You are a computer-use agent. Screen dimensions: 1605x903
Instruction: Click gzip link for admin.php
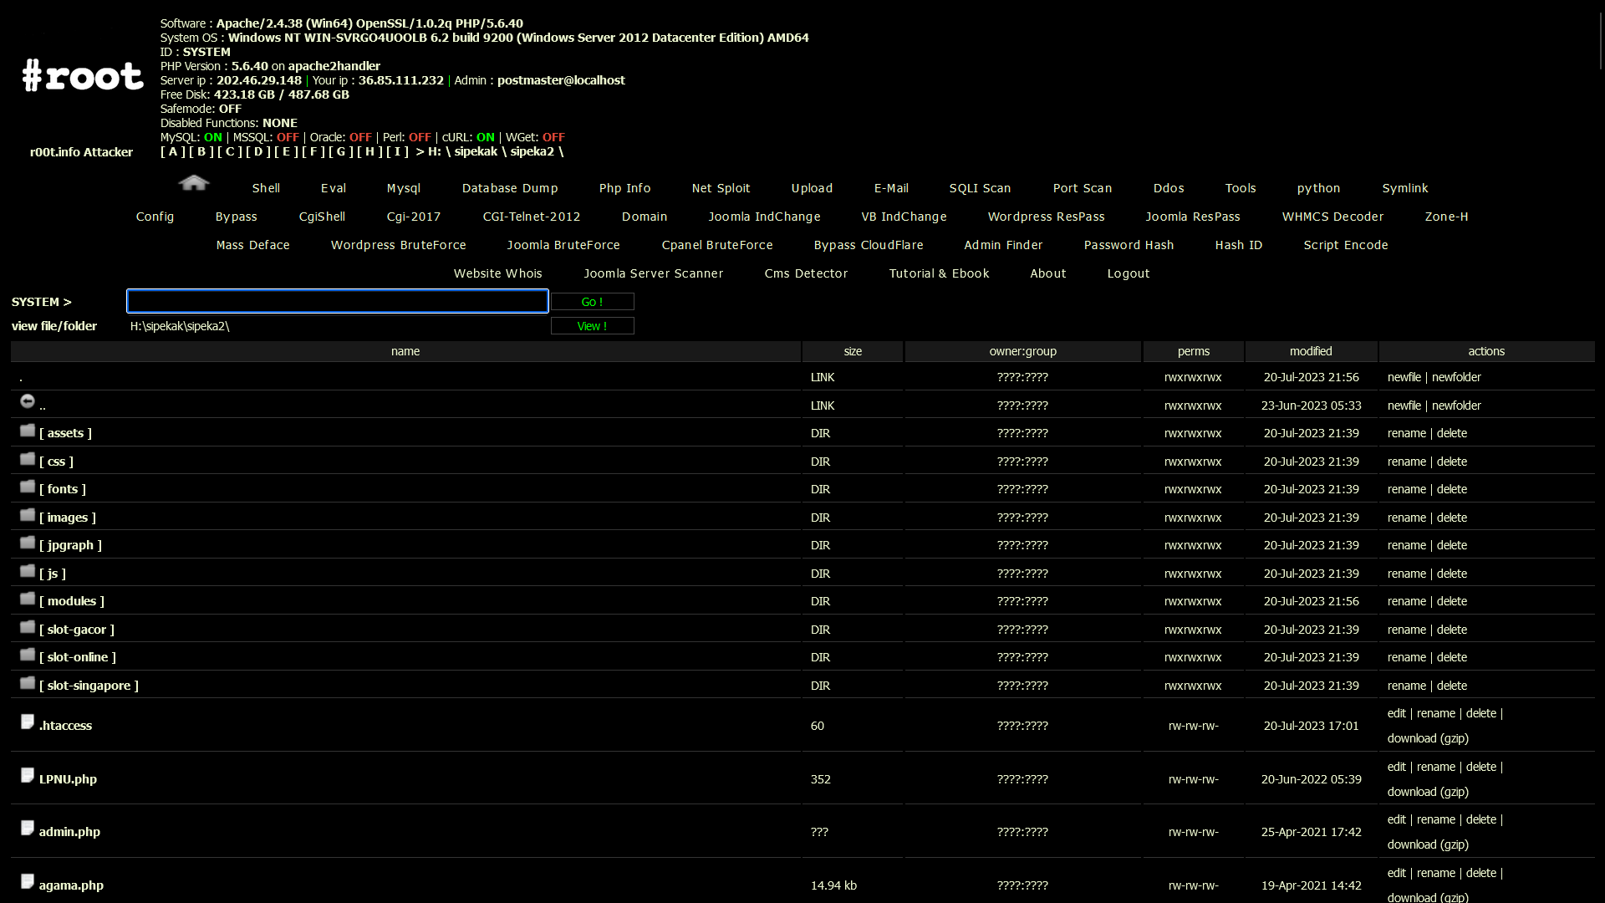pos(1454,844)
